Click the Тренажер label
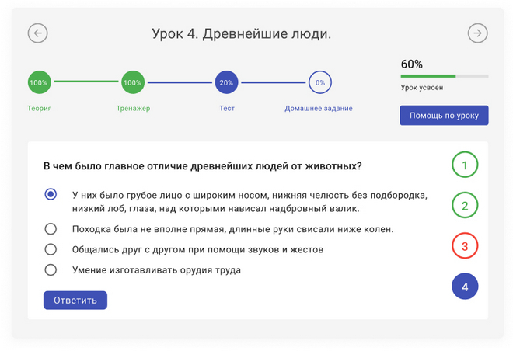The image size is (513, 351). [133, 108]
